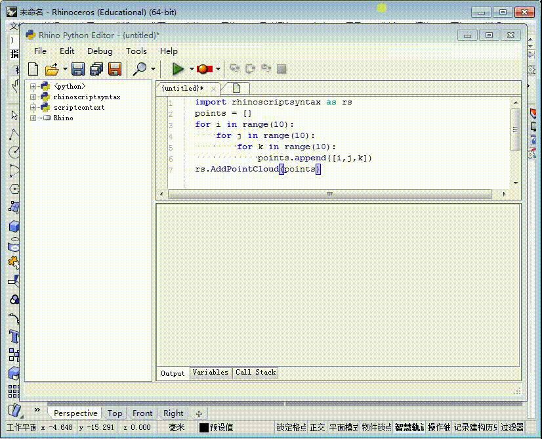Toggle 正交 ortho mode in status bar

pyautogui.click(x=318, y=428)
